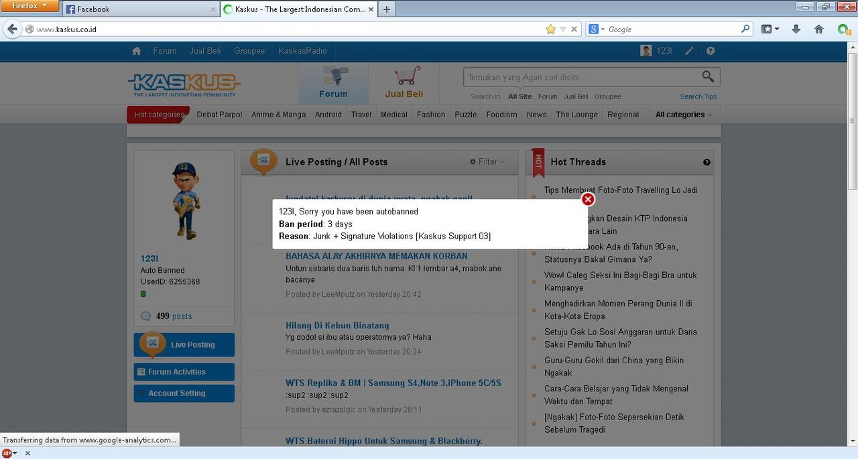Click the green reputation bar indicator
The image size is (858, 459).
click(143, 294)
